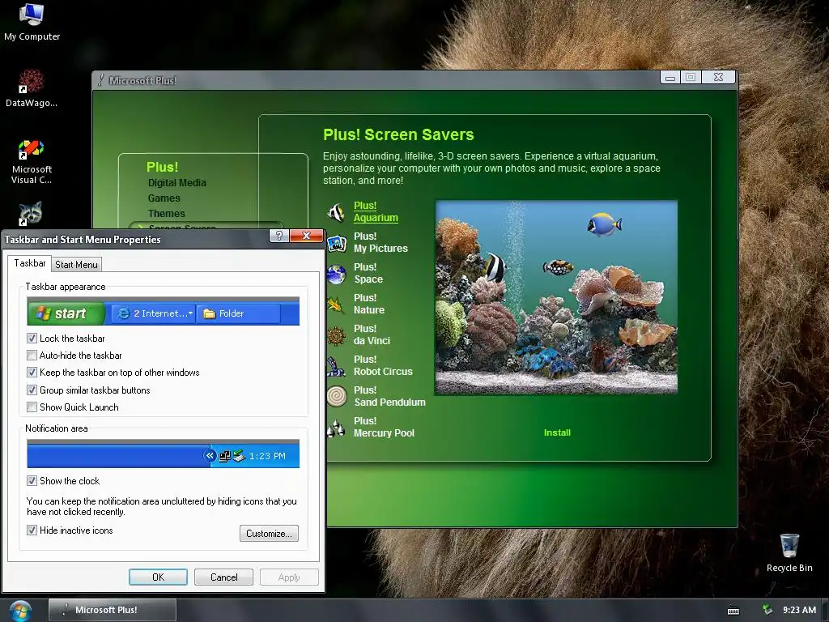Click the Microsoft Plus! title bar icon

pos(100,80)
